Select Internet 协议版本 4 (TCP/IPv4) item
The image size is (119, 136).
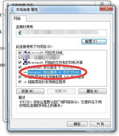pos(54,72)
